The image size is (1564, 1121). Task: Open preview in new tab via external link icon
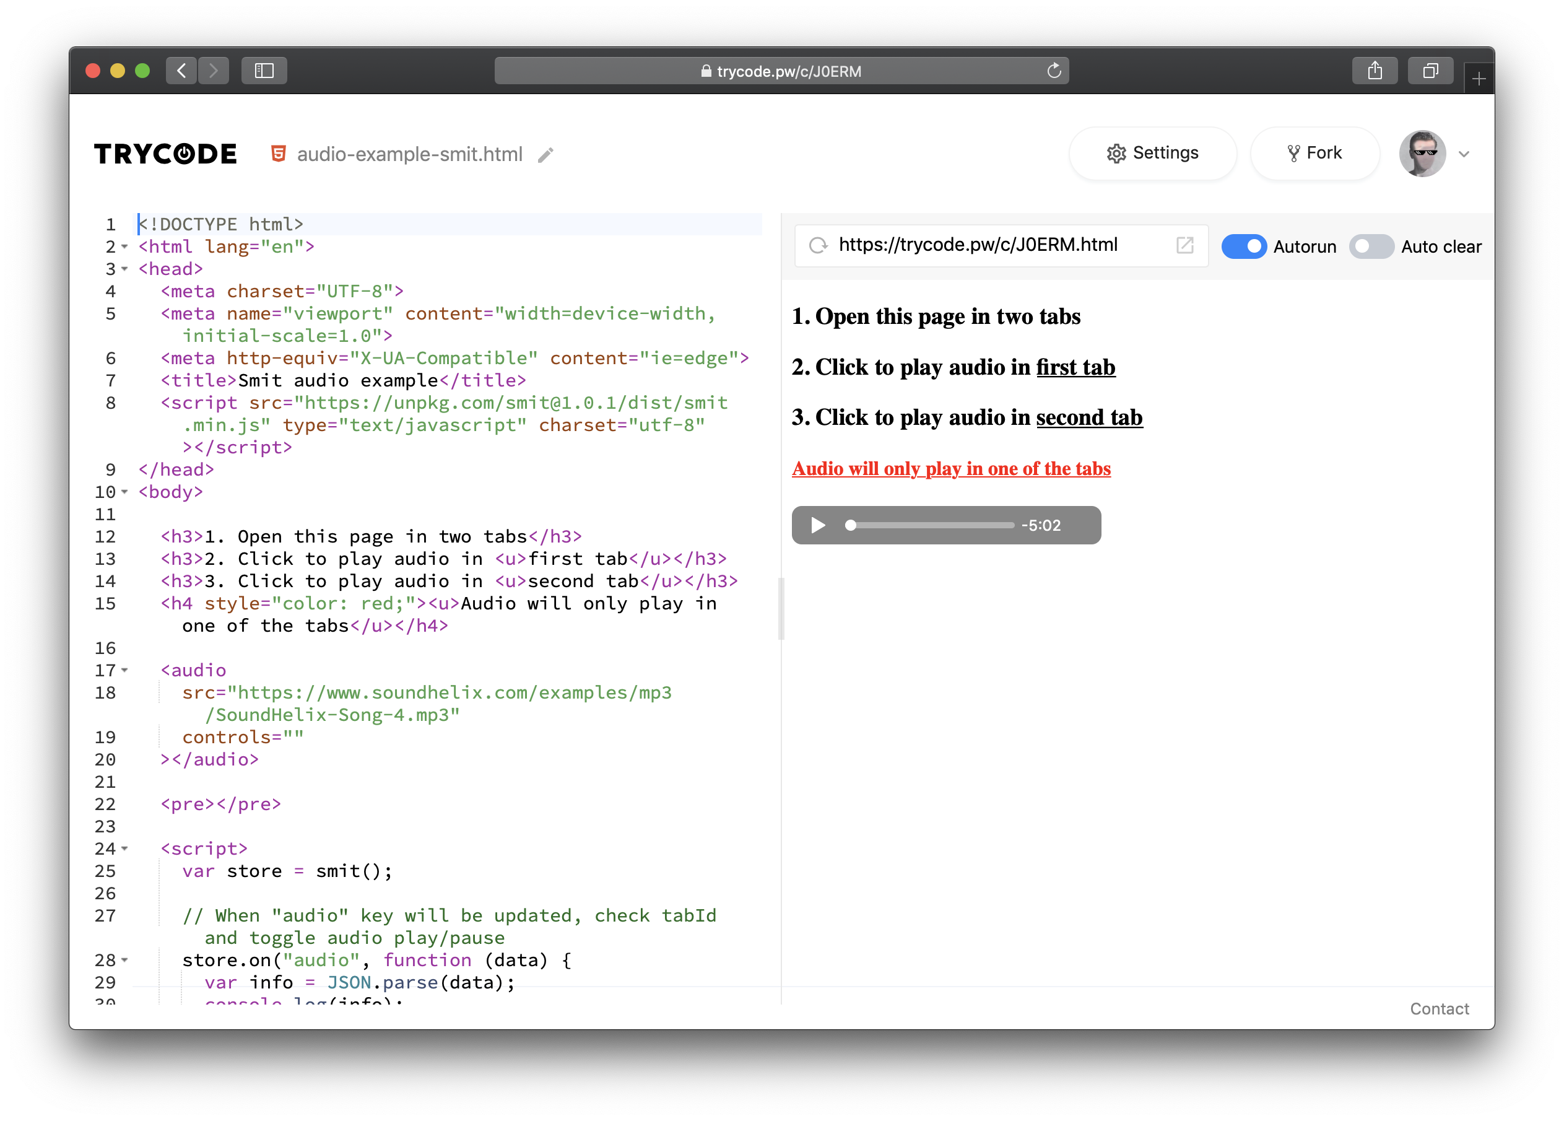[1184, 245]
